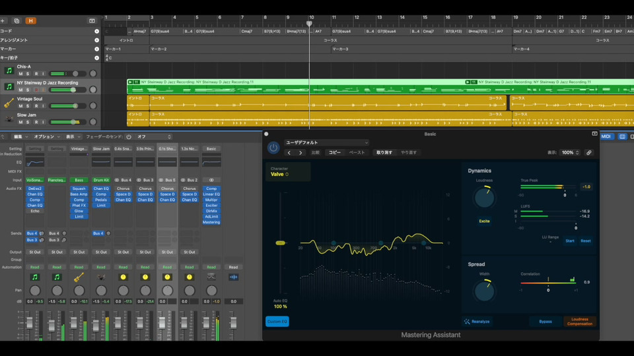Click the duplicate track icon
The width and height of the screenshot is (634, 356).
pyautogui.click(x=17, y=20)
